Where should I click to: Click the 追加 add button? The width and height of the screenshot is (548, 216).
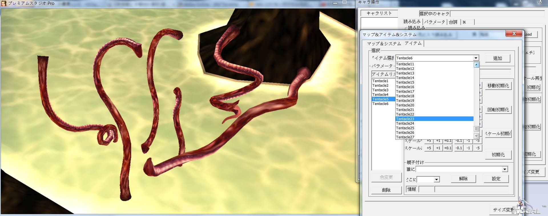point(497,58)
